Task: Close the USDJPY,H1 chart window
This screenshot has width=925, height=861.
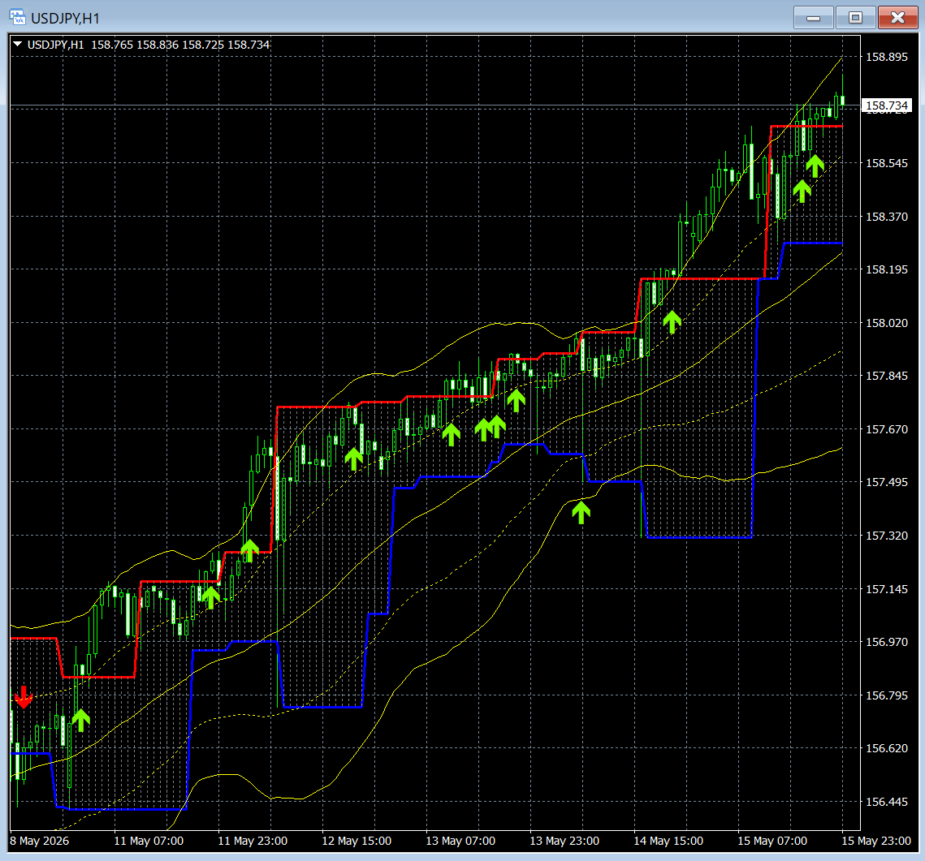Action: pos(897,18)
